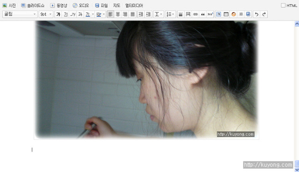
Task: Add audio via 오디오 button
Action: point(81,6)
